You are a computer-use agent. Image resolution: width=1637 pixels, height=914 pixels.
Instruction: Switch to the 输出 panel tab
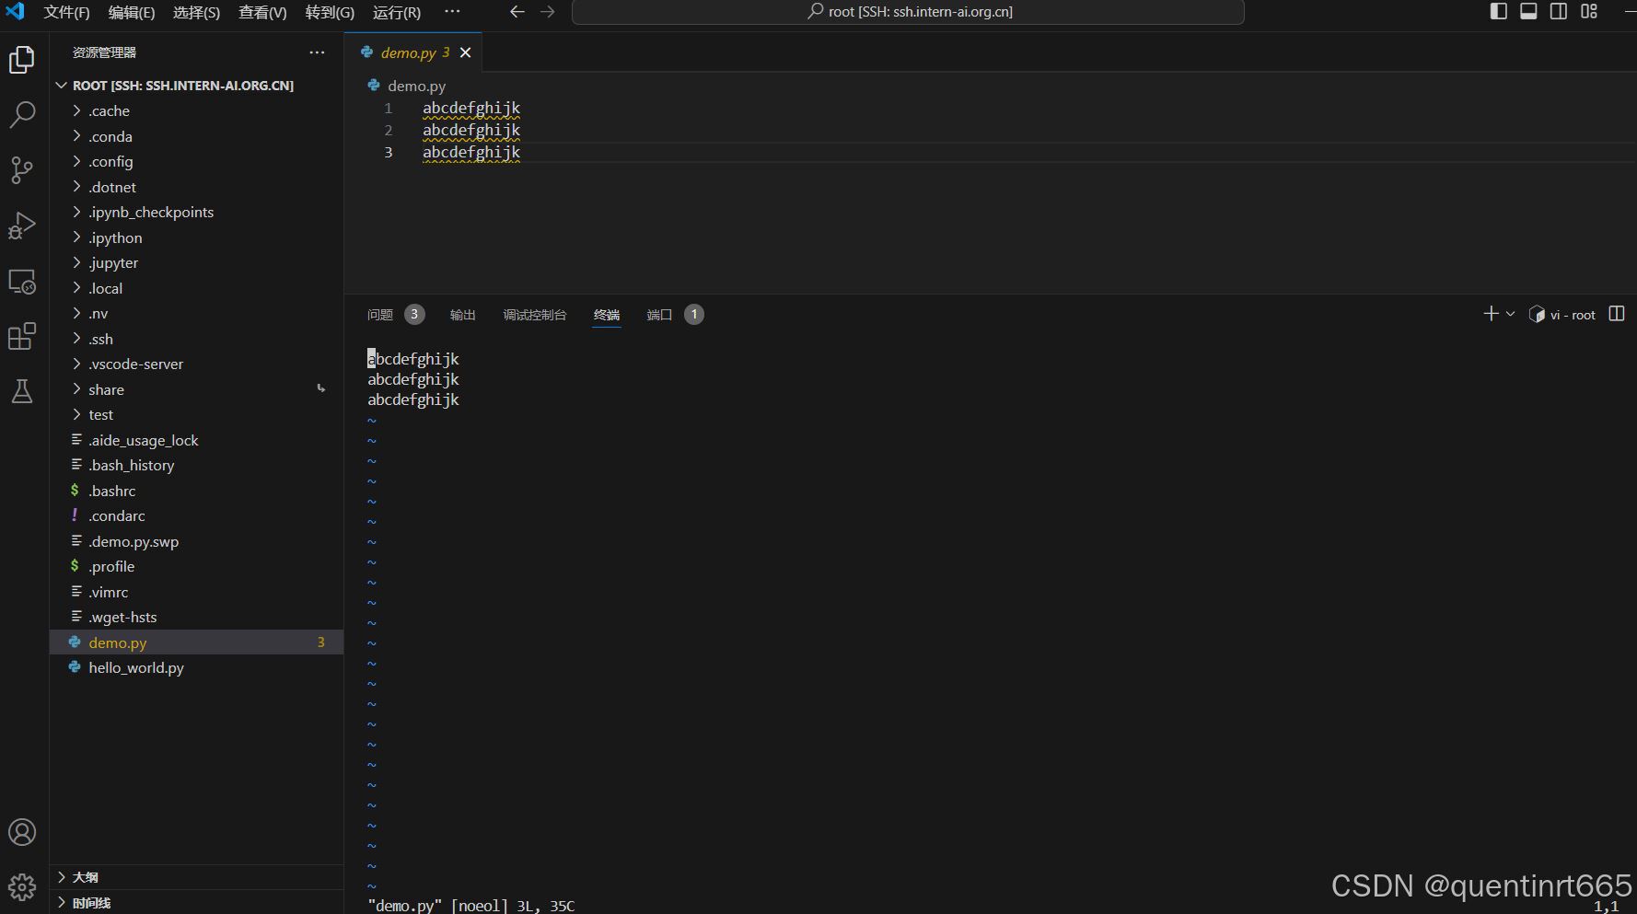pos(463,314)
